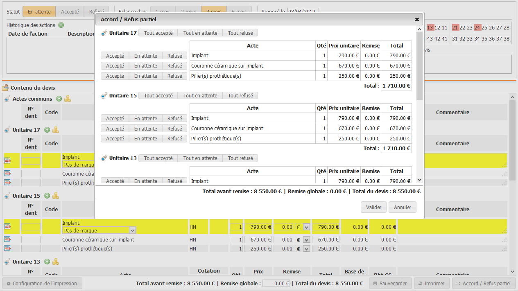Click the add icon beside Historique des actions
Screen dimensions: 518x291
61,25
